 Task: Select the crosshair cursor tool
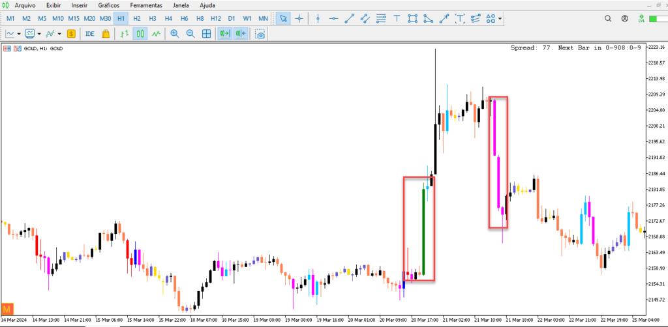[x=299, y=18]
